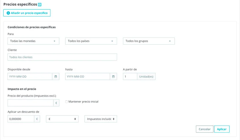
Task: Click the Cliente label
Action: 12,50
